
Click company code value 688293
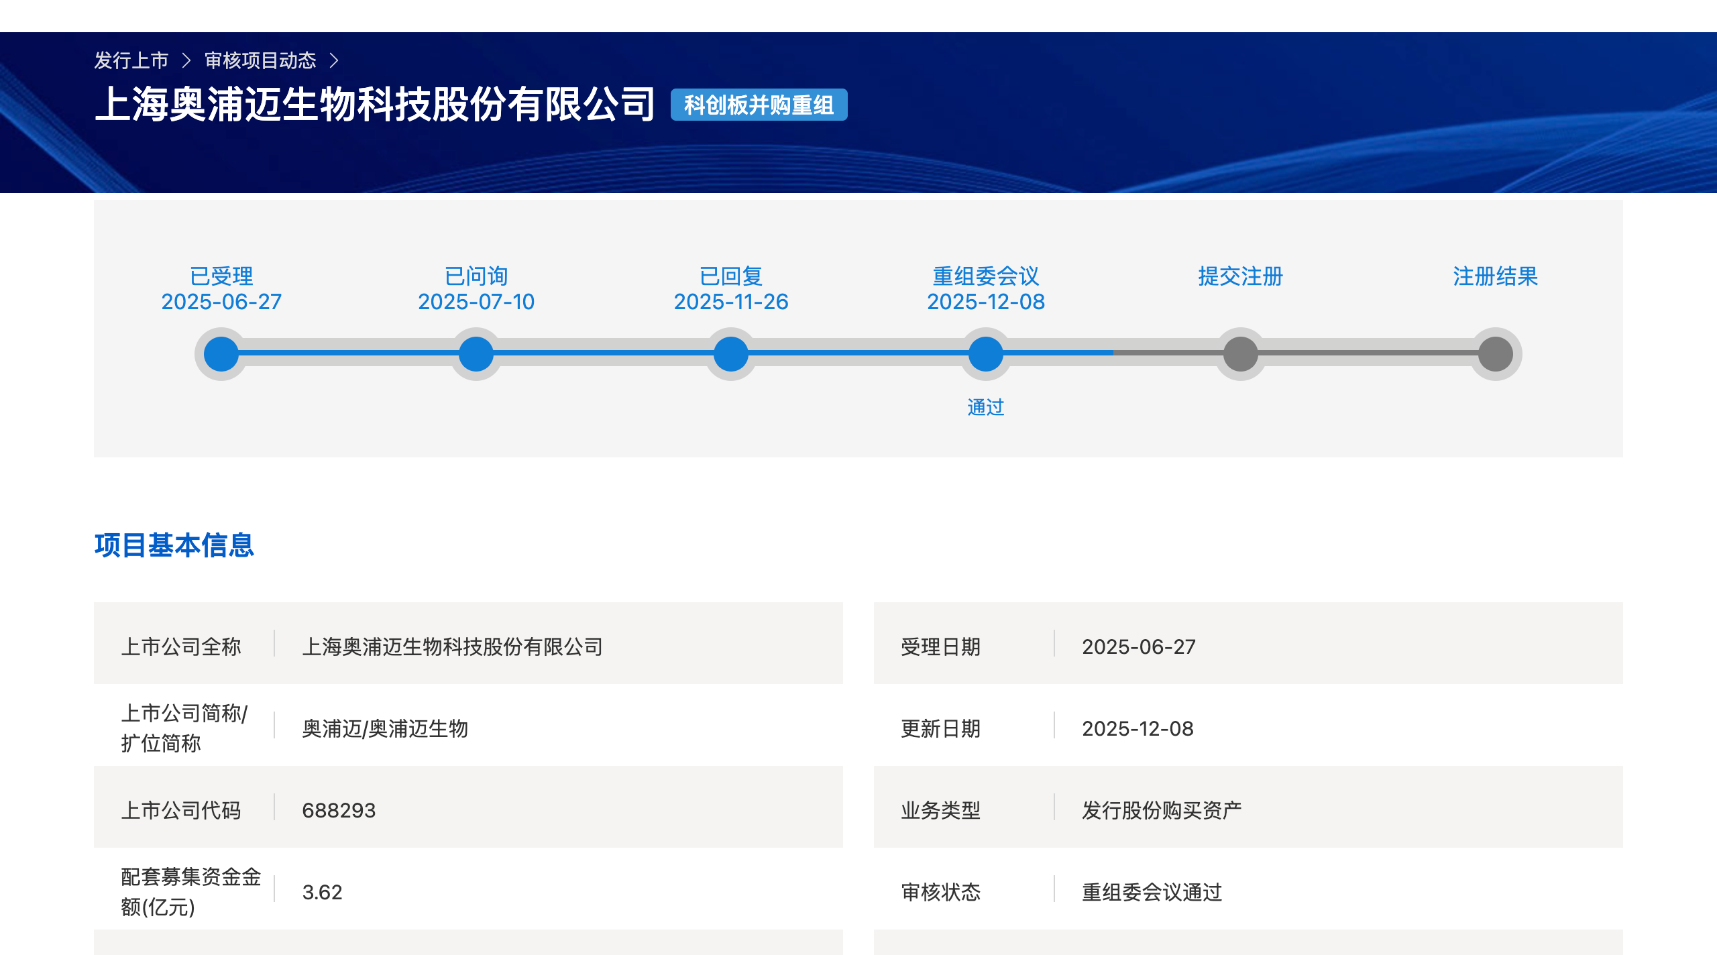(339, 810)
